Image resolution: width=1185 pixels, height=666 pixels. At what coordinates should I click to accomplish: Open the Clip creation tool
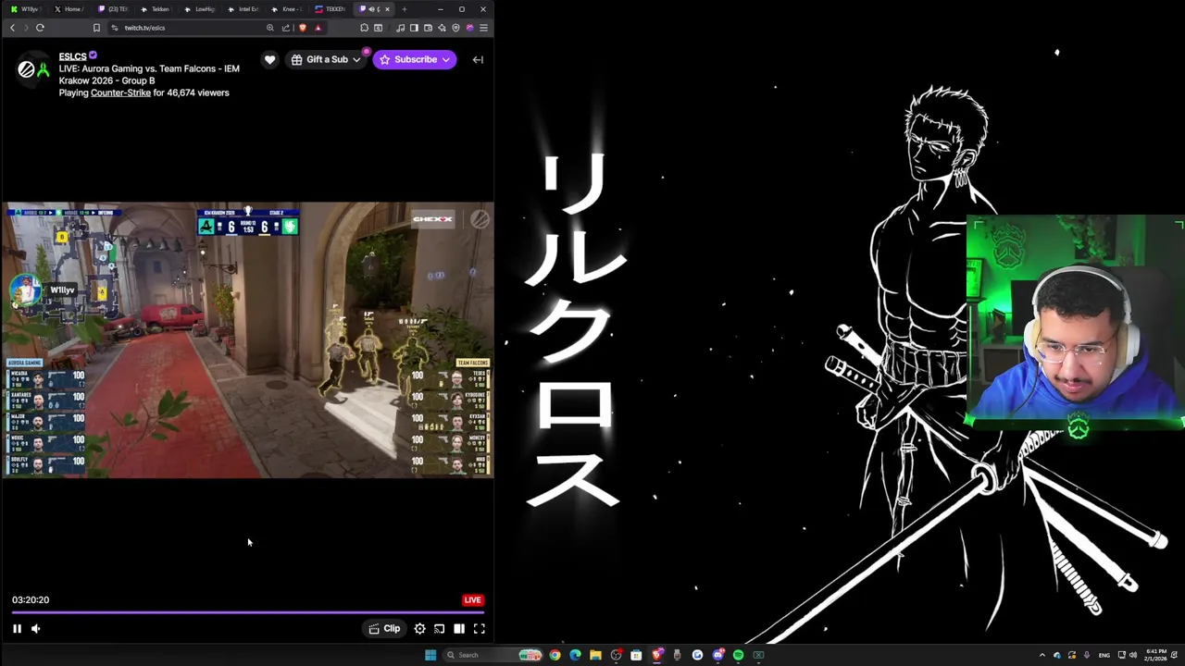click(x=384, y=628)
